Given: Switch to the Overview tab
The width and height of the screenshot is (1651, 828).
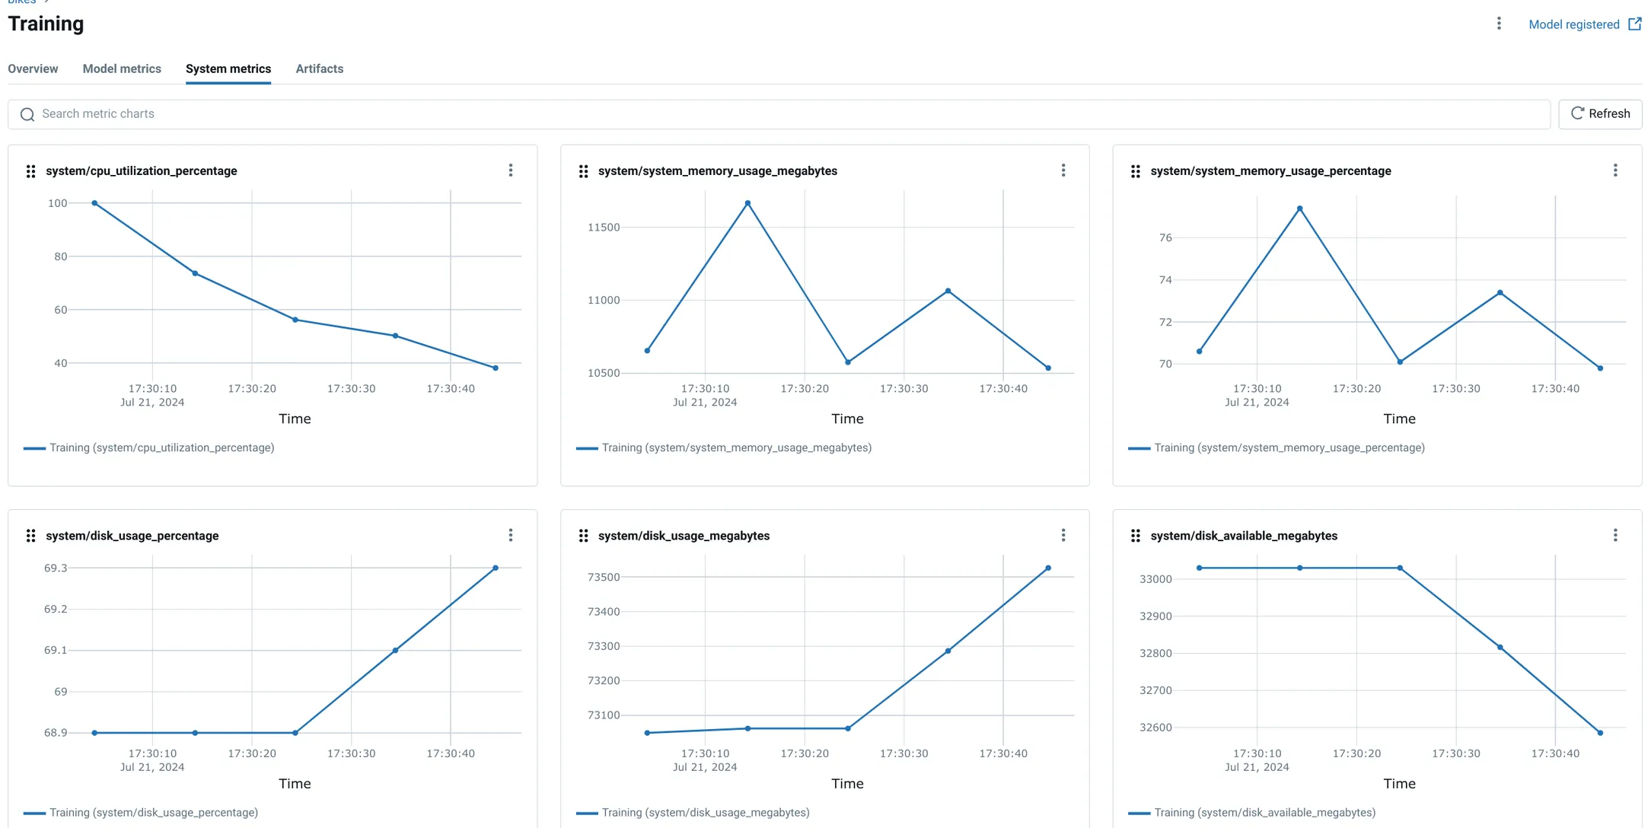Looking at the screenshot, I should coord(33,68).
